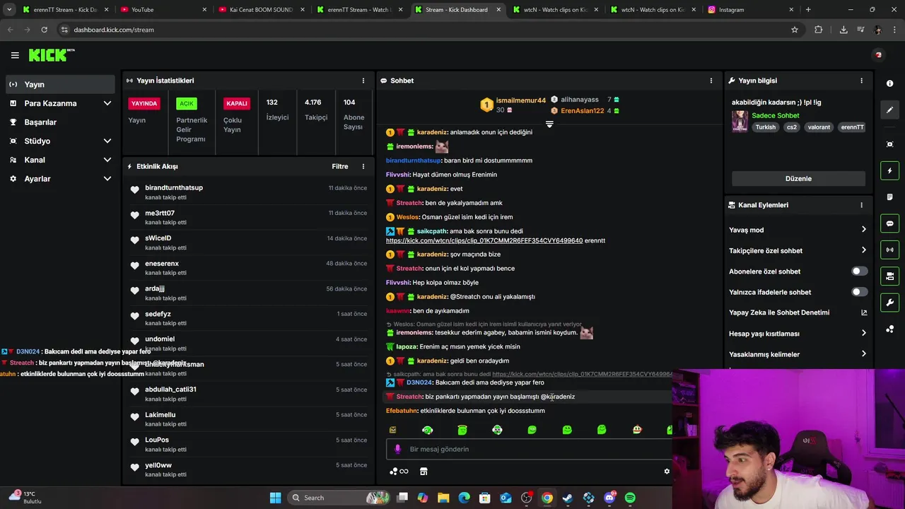Select the birandturnthatsup follow event

point(248,192)
